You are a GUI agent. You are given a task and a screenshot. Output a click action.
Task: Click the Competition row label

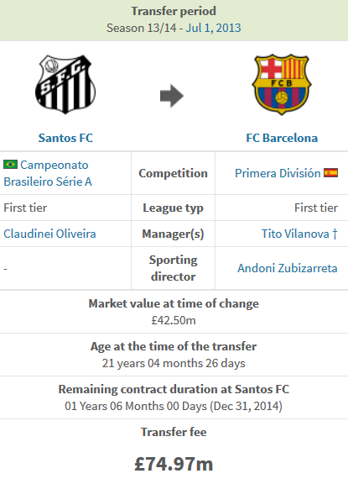(x=173, y=173)
